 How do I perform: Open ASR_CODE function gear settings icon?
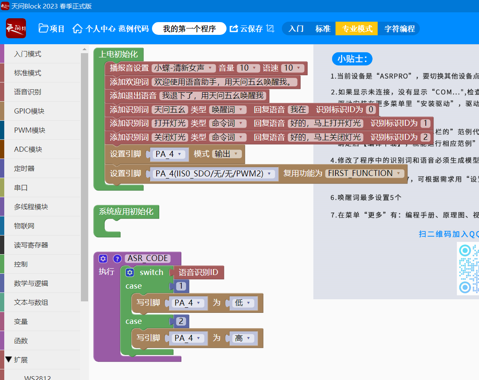pos(103,258)
